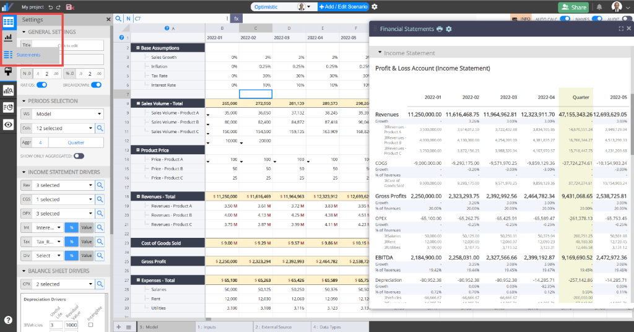Viewport: 634px width, 332px height.
Task: Open the user account dropdown chevron
Action: click(x=628, y=7)
